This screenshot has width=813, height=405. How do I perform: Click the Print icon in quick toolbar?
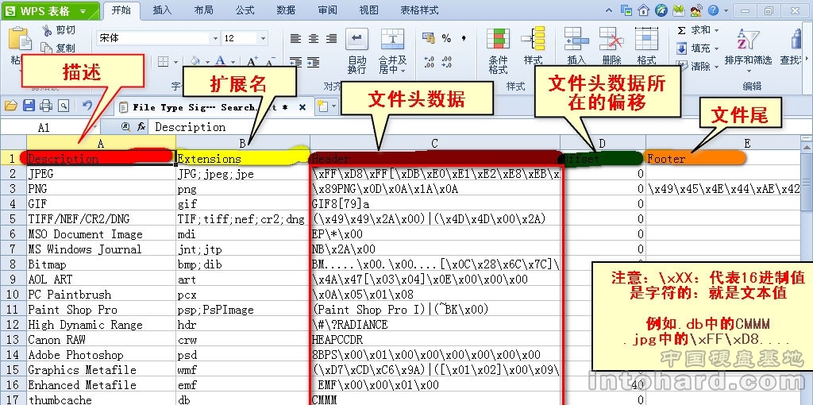point(46,106)
